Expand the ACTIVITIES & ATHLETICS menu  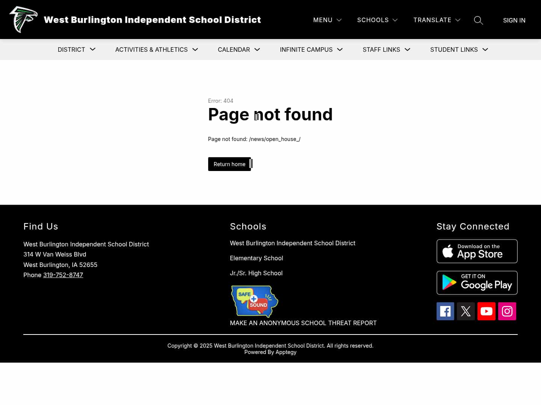tap(157, 49)
